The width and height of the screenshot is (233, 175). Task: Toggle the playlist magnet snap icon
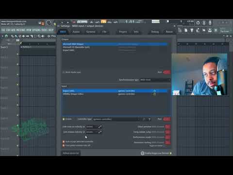[x=6, y=36]
